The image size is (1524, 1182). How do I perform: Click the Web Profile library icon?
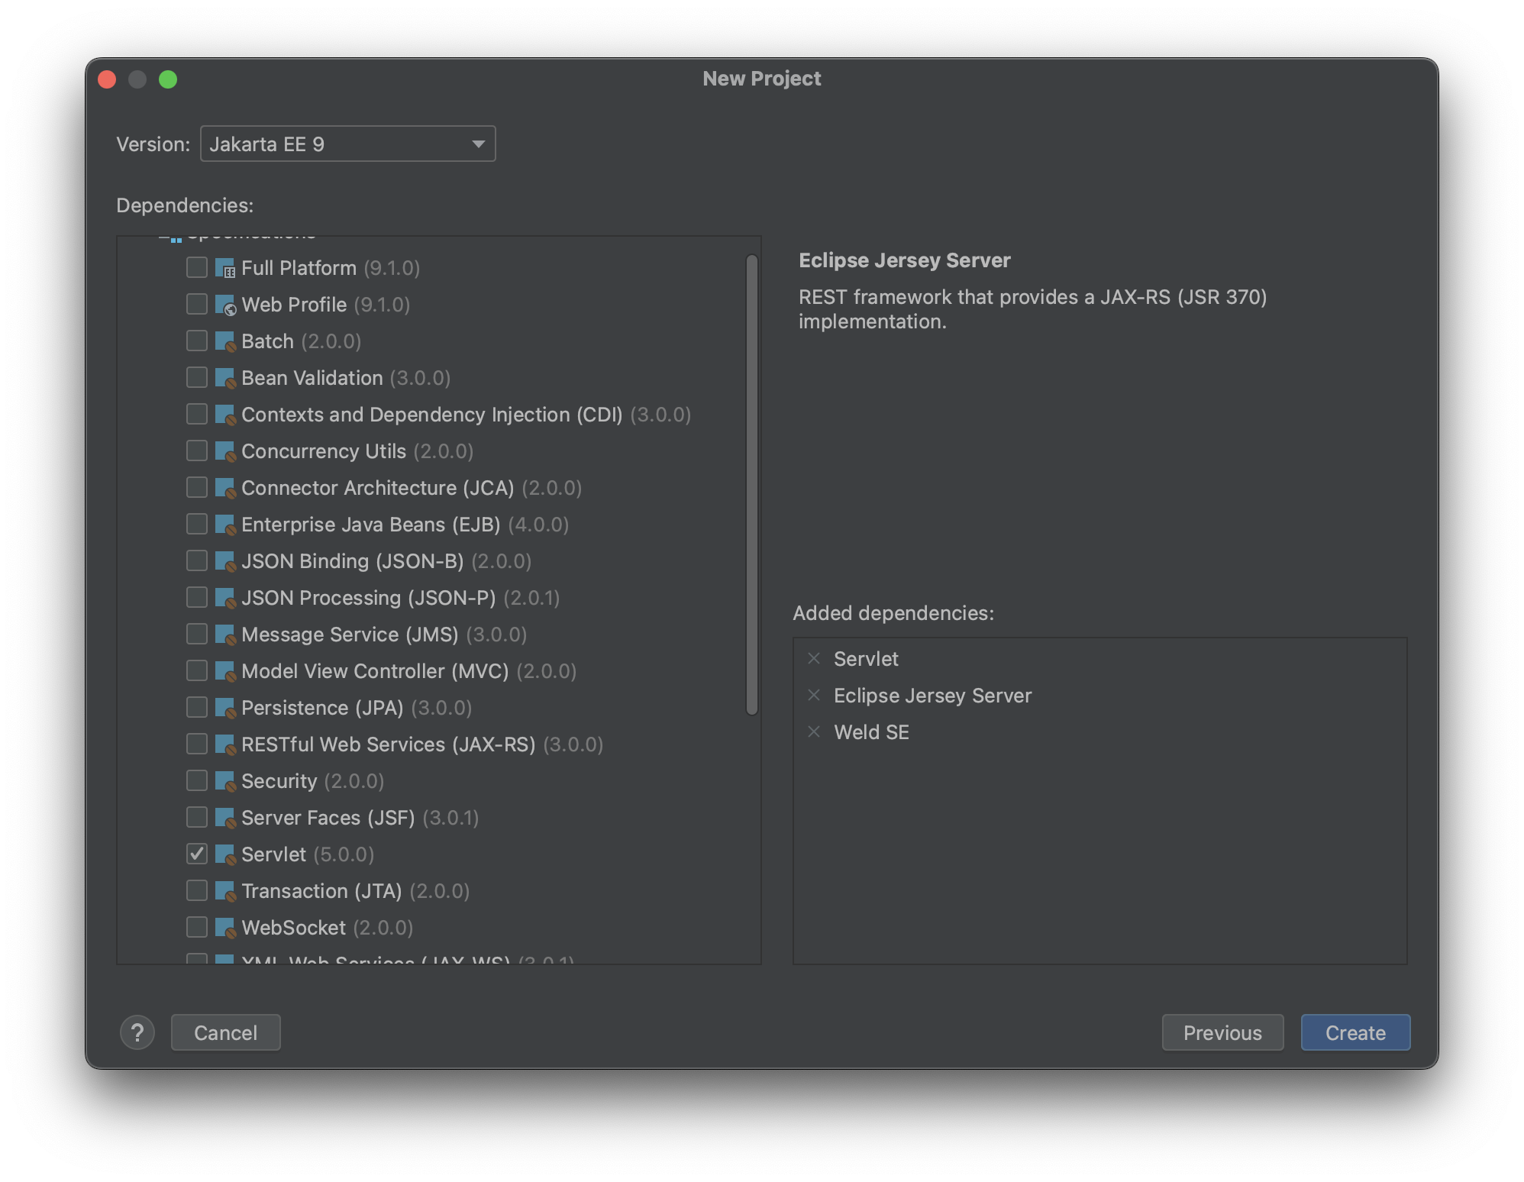tap(224, 305)
